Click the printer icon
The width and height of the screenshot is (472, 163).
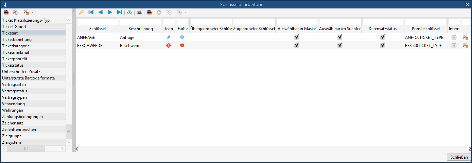pyautogui.click(x=139, y=12)
